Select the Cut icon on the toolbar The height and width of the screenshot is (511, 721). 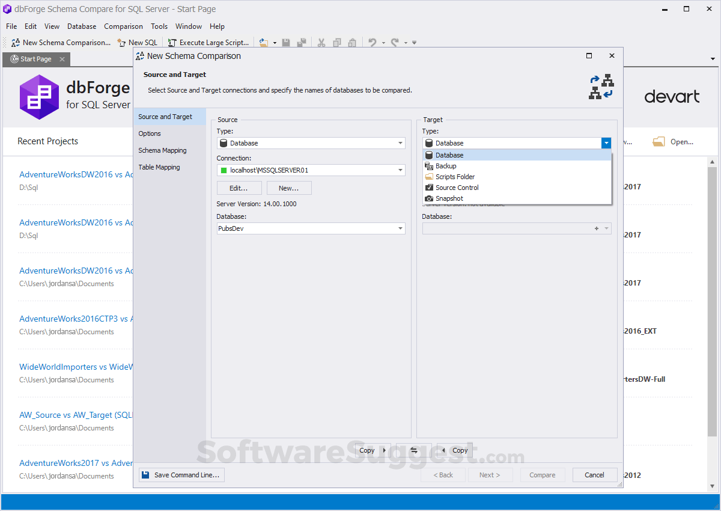pyautogui.click(x=321, y=42)
